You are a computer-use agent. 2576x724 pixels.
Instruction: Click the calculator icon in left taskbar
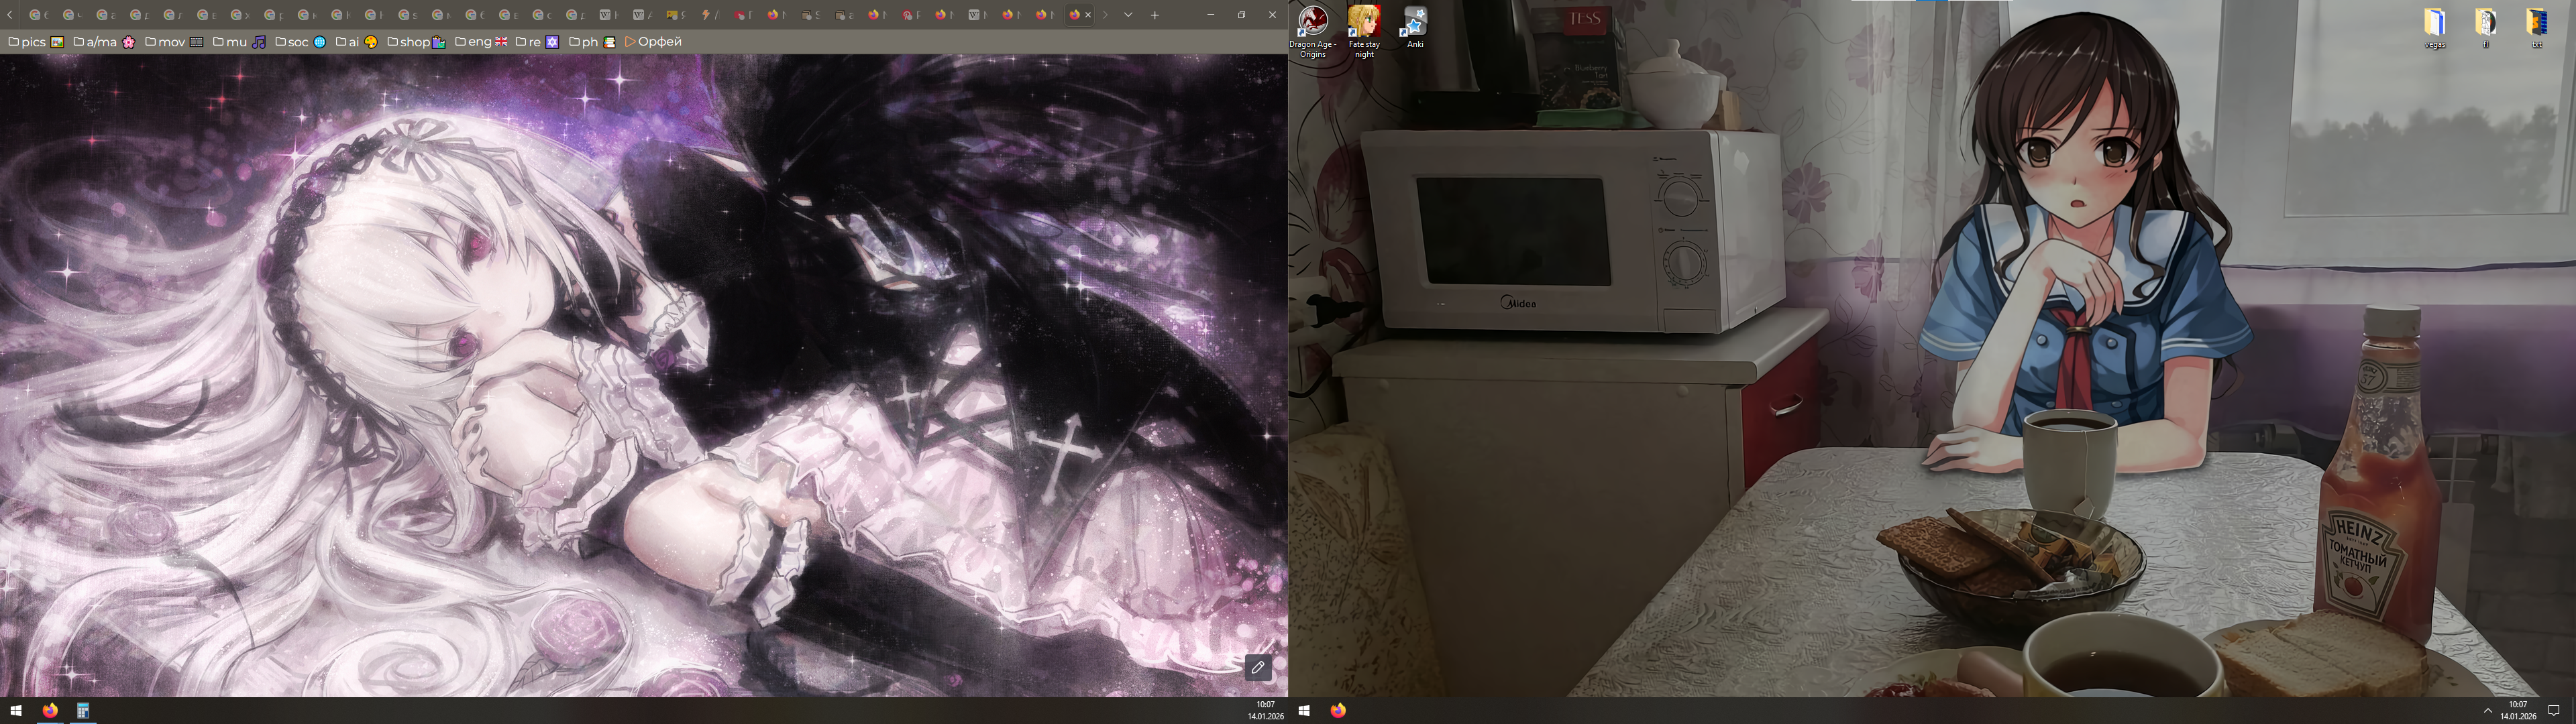(83, 711)
